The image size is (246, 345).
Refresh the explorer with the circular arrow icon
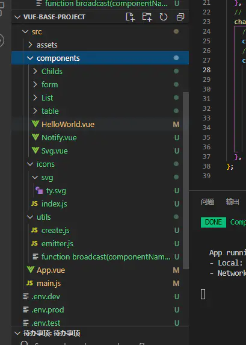point(164,17)
